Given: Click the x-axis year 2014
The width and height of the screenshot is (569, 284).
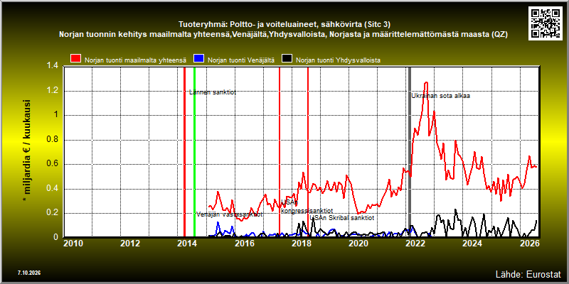Looking at the screenshot, I should pyautogui.click(x=187, y=244).
